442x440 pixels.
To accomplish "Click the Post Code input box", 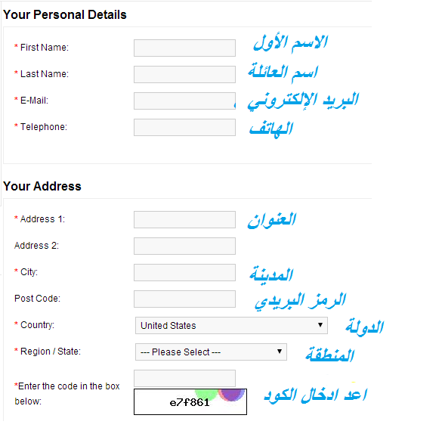I will (184, 299).
